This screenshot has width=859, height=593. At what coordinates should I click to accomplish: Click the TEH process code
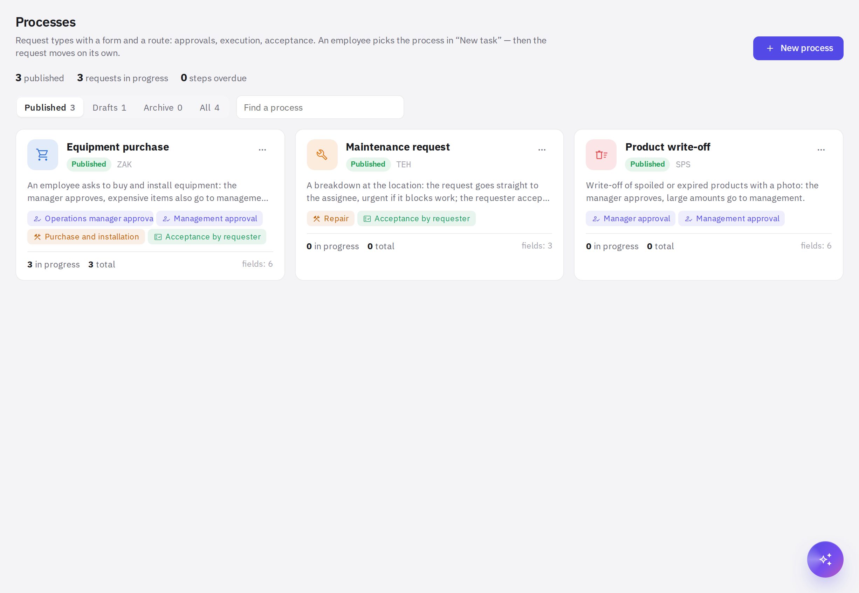coord(404,165)
